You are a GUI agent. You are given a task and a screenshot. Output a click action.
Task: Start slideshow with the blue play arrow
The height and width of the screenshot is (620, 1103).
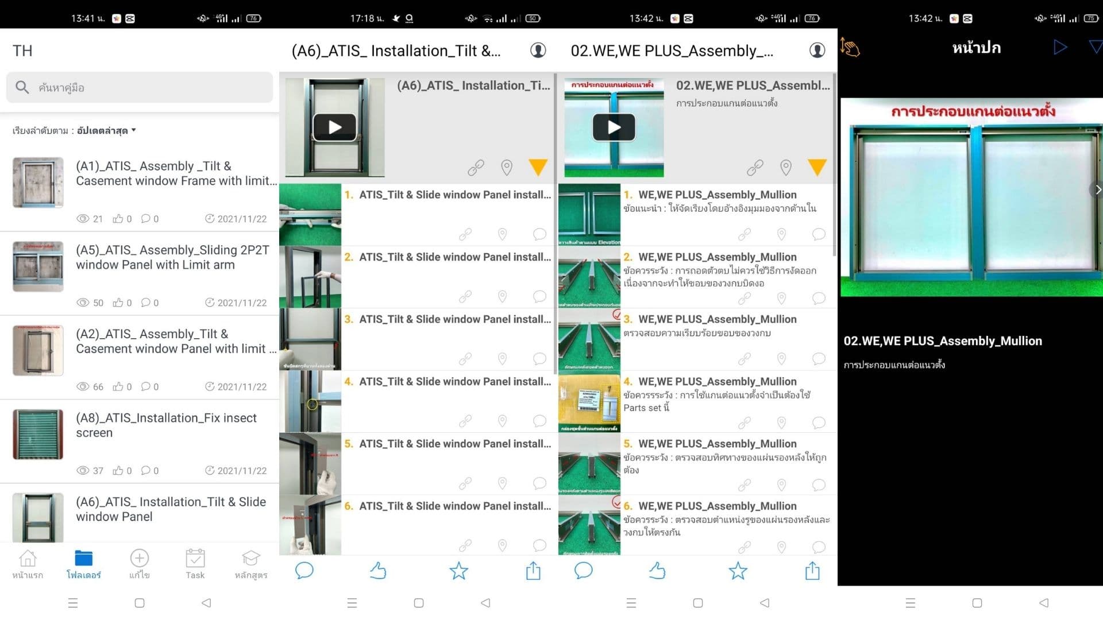point(1060,47)
